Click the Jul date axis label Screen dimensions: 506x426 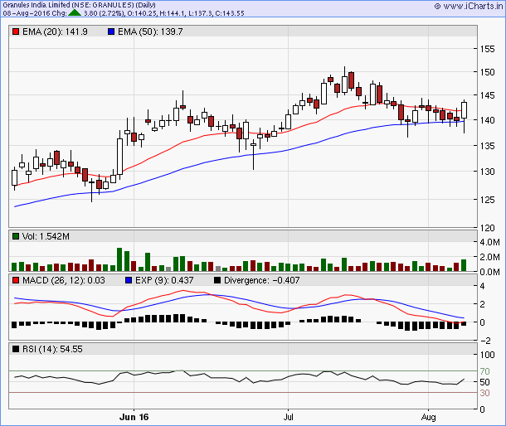pos(288,417)
